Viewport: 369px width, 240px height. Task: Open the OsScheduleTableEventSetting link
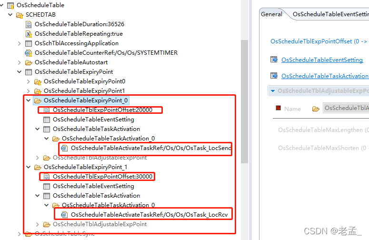322,60
